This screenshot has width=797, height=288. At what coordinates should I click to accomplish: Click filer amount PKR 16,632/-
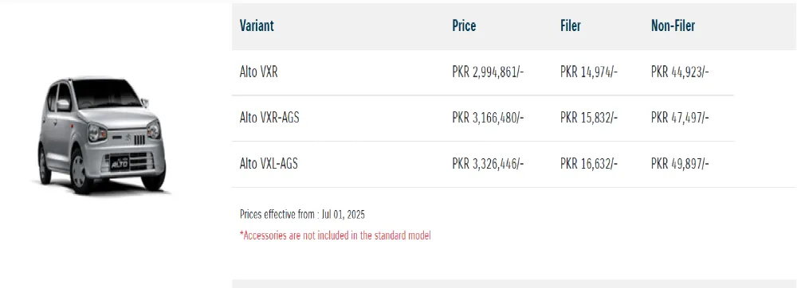coord(589,164)
